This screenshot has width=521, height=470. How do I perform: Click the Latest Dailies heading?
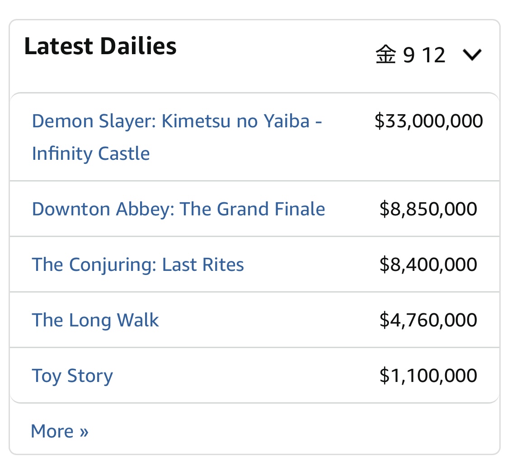(100, 46)
